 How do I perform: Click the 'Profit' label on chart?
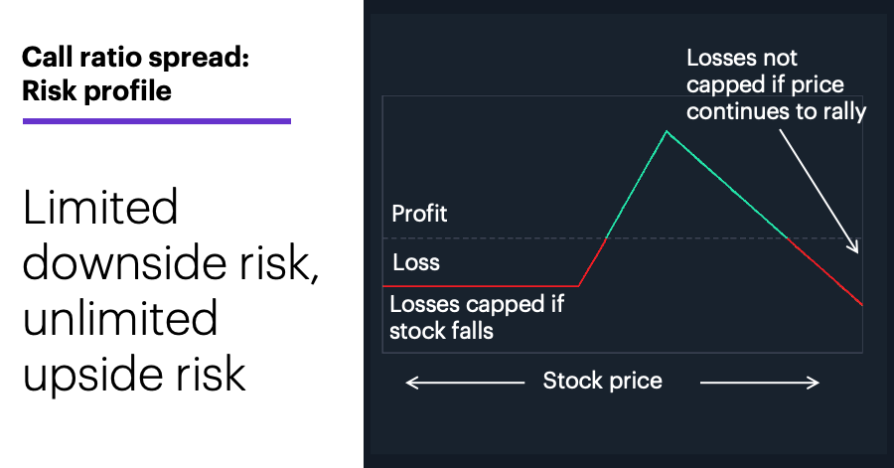[419, 214]
